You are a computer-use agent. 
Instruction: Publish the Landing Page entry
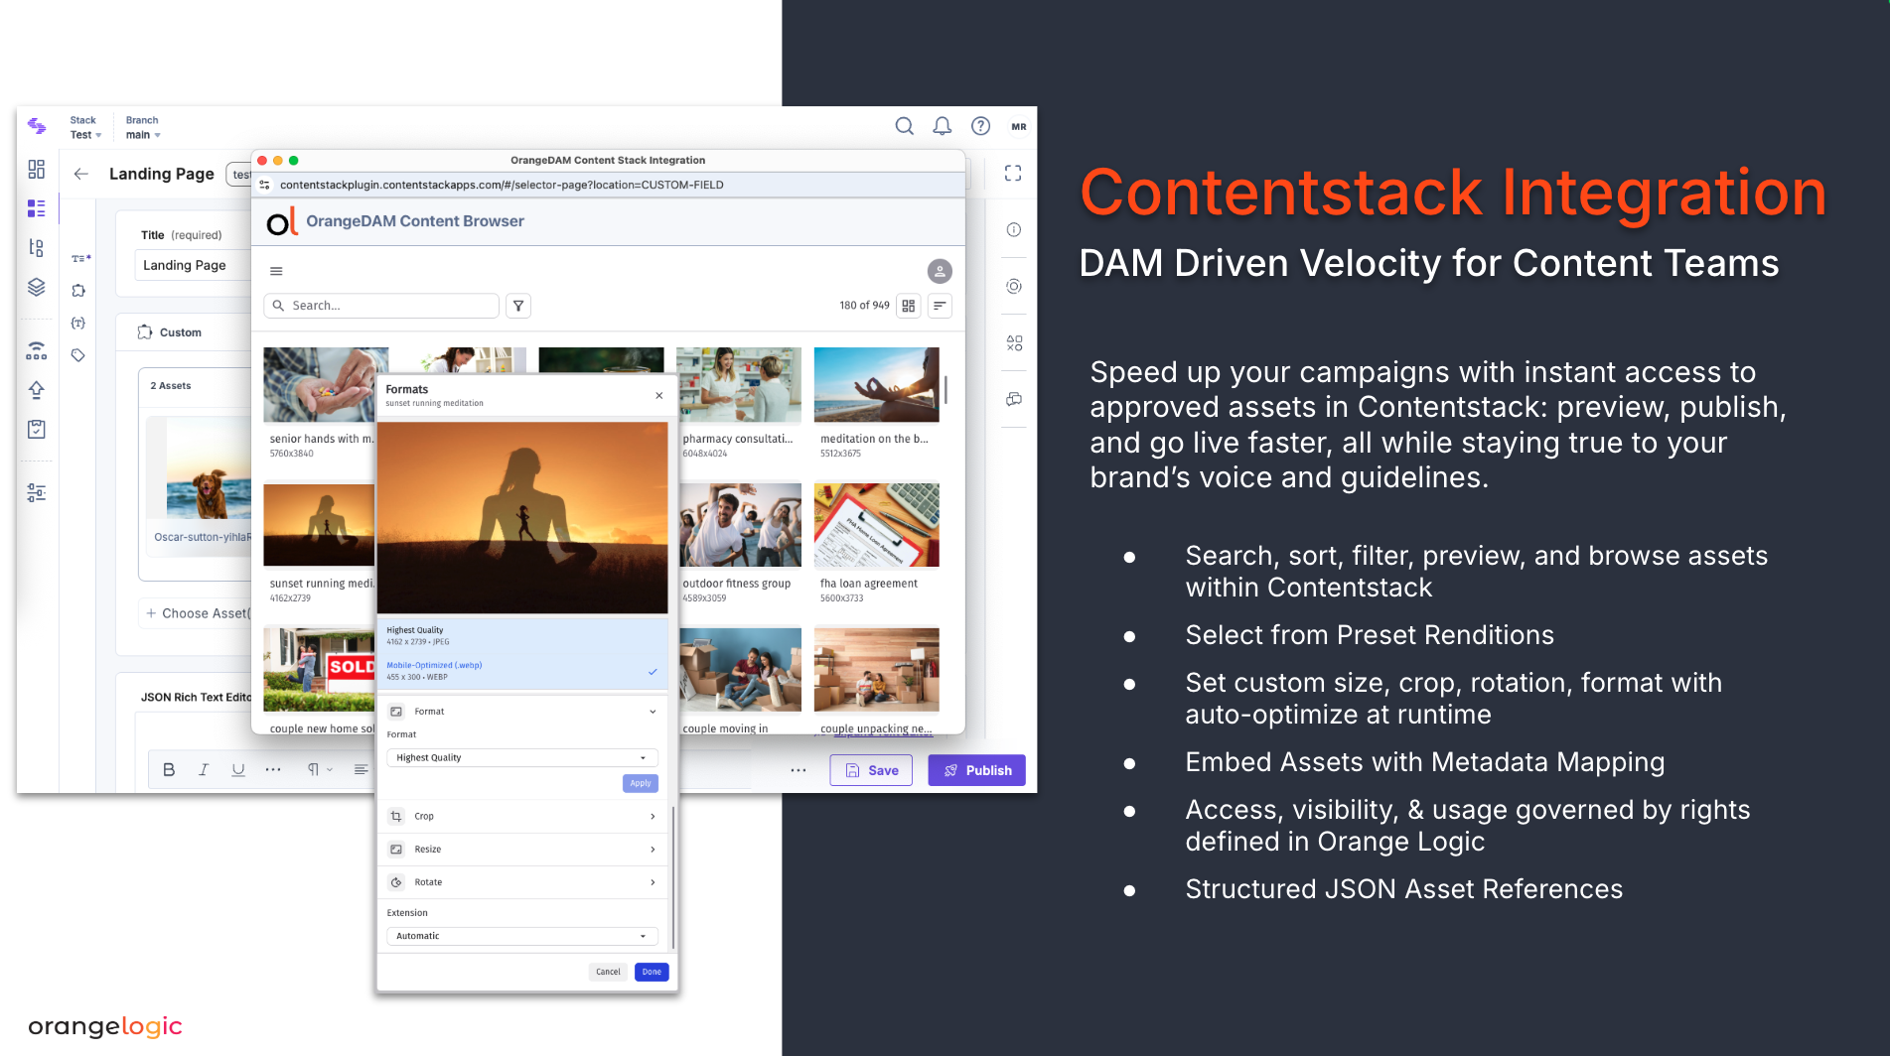tap(976, 770)
